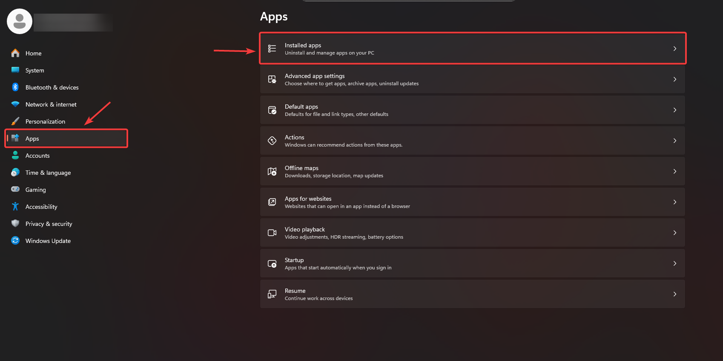Click the Personalization paintbrush icon
723x361 pixels.
[15, 121]
